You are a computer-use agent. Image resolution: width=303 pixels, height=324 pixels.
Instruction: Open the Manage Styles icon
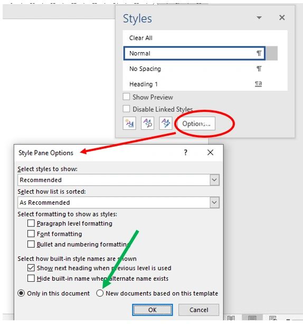coord(166,123)
